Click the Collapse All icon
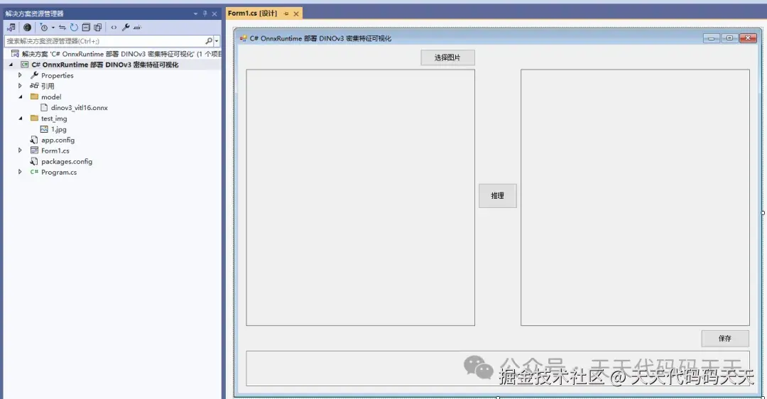The height and width of the screenshot is (399, 767). tap(86, 28)
